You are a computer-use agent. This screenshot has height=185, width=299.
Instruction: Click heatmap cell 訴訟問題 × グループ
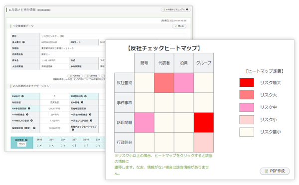[x=204, y=123]
